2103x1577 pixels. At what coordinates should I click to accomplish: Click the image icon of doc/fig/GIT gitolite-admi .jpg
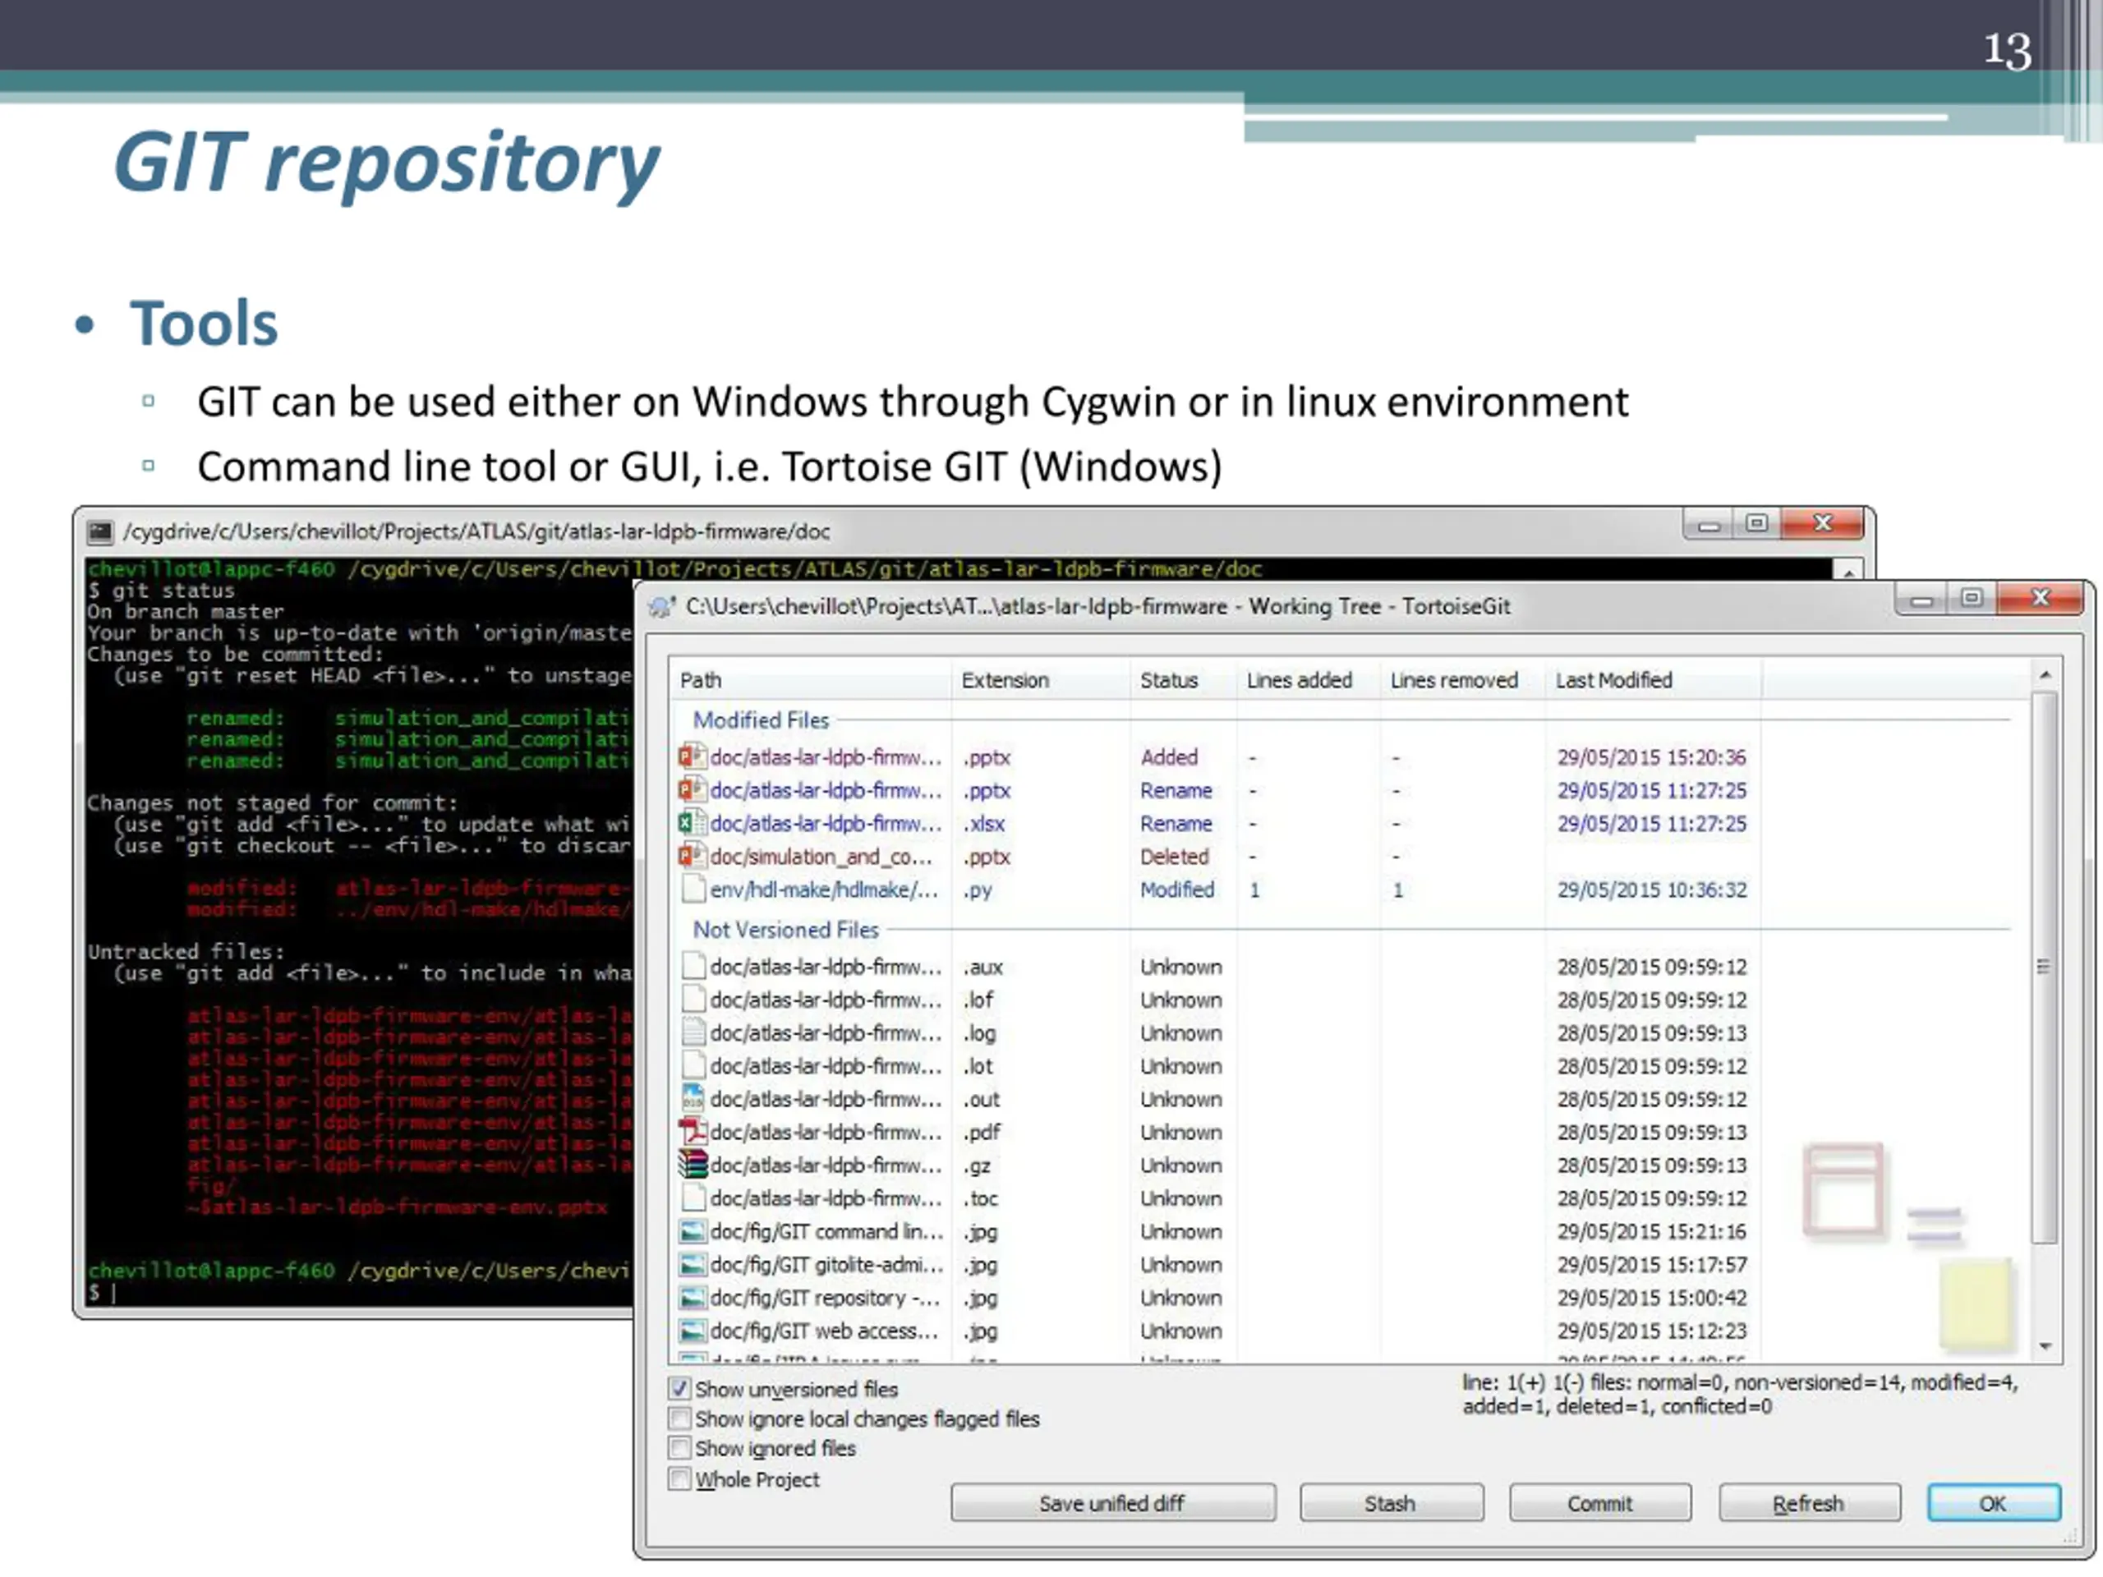(x=693, y=1265)
